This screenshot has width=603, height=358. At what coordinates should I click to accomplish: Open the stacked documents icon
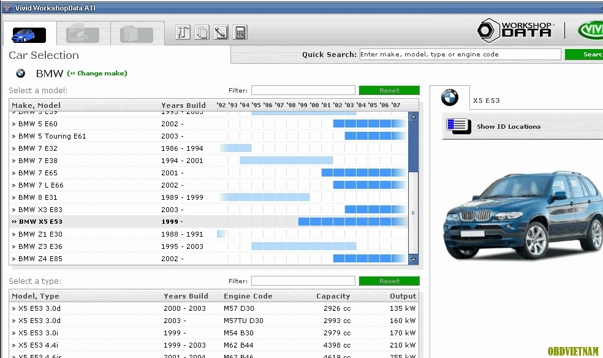click(202, 32)
